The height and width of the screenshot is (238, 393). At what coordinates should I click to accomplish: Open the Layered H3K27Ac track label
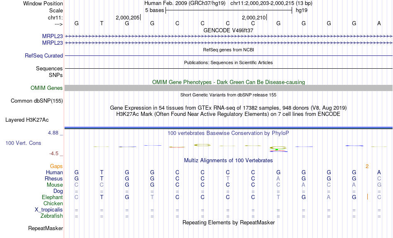[x=27, y=120]
